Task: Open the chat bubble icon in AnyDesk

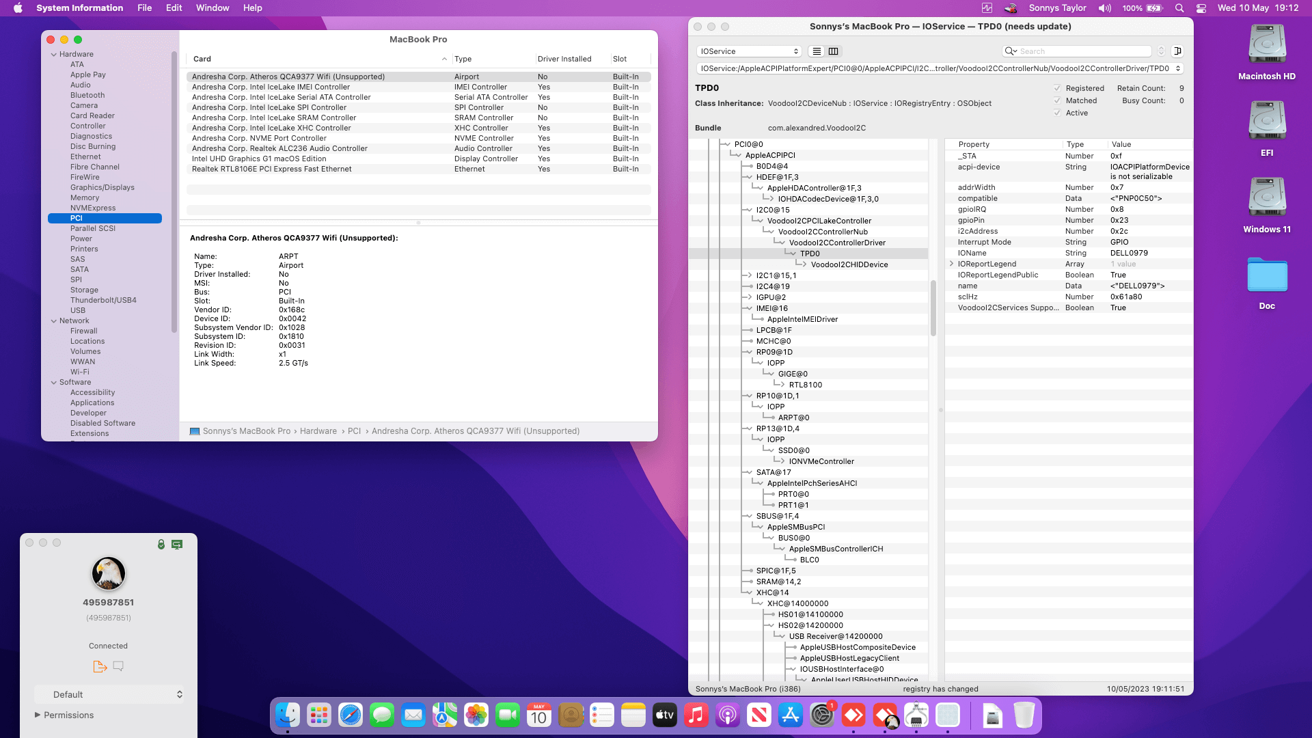Action: point(118,666)
